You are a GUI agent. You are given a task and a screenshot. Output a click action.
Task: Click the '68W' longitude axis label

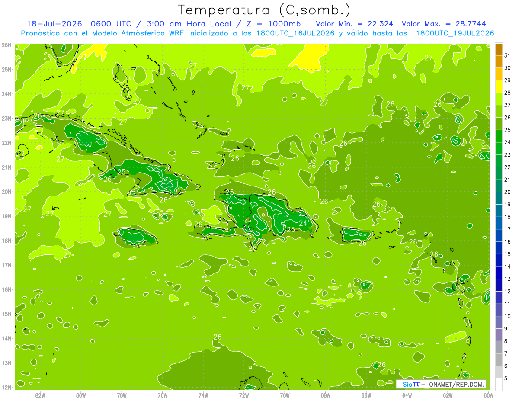coord(326,395)
